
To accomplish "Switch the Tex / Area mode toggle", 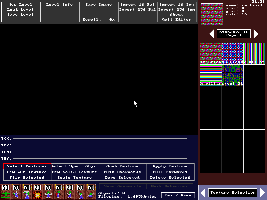I will [178, 195].
